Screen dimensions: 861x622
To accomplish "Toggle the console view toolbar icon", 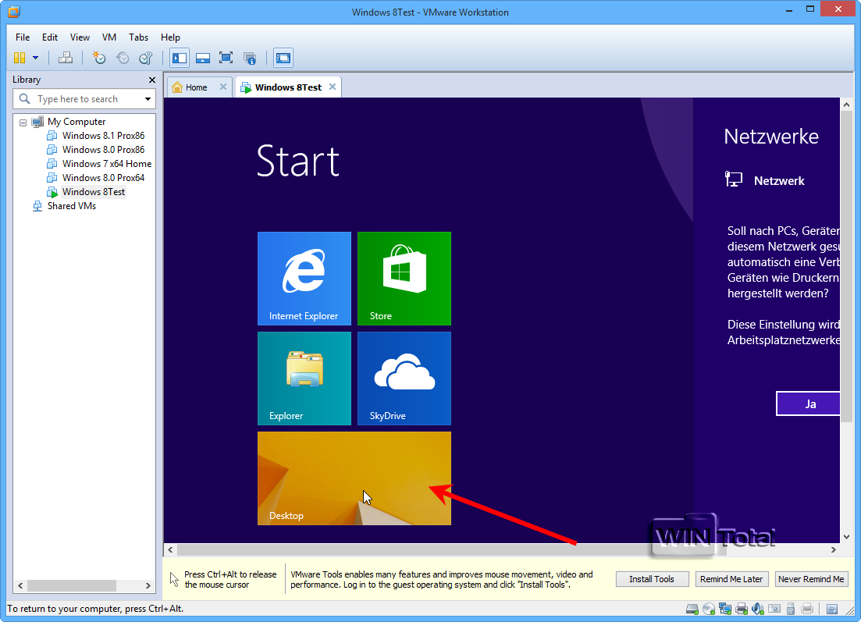I will 283,58.
